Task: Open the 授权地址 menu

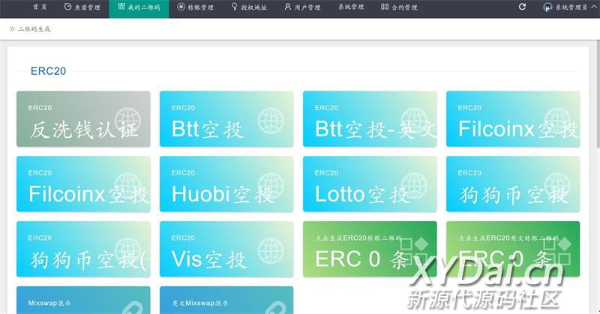Action: [x=249, y=7]
